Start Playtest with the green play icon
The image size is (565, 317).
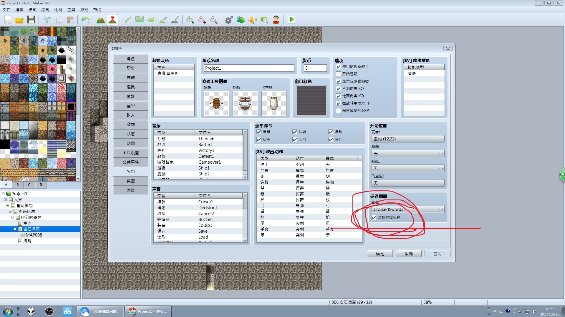click(291, 20)
